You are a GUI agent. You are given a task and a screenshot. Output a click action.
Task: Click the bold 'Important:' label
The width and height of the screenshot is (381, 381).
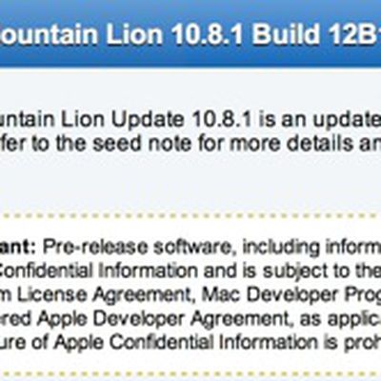(x=18, y=247)
